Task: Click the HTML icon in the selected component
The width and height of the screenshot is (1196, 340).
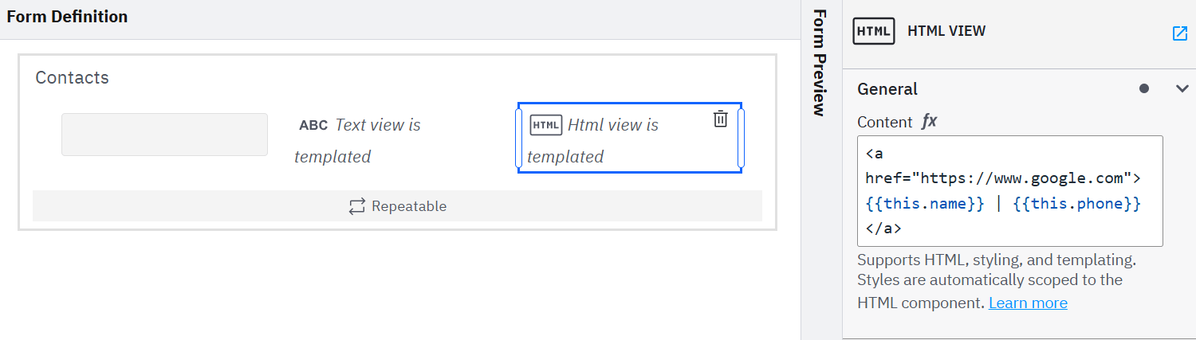Action: point(545,125)
